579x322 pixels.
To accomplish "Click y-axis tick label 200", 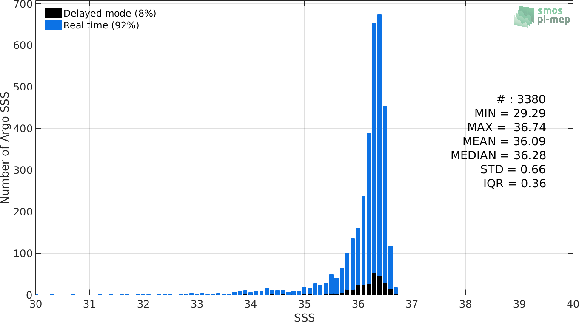I will [24, 212].
